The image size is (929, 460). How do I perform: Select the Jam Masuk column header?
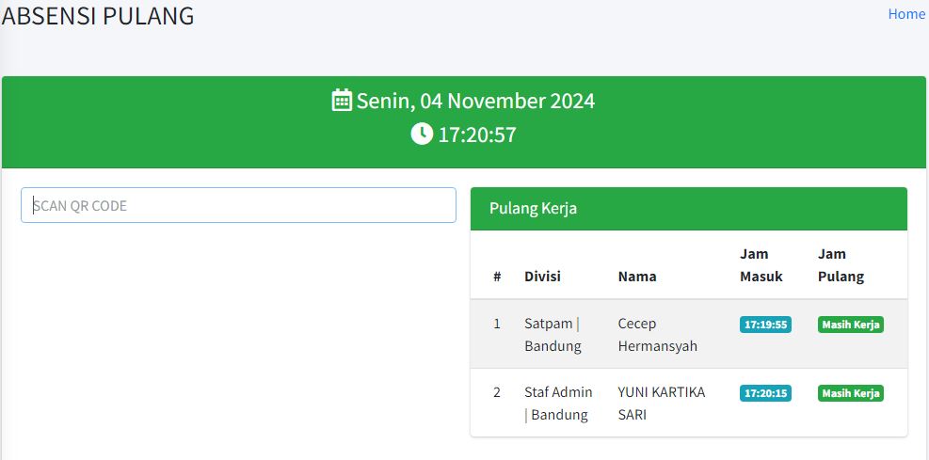[x=761, y=265]
